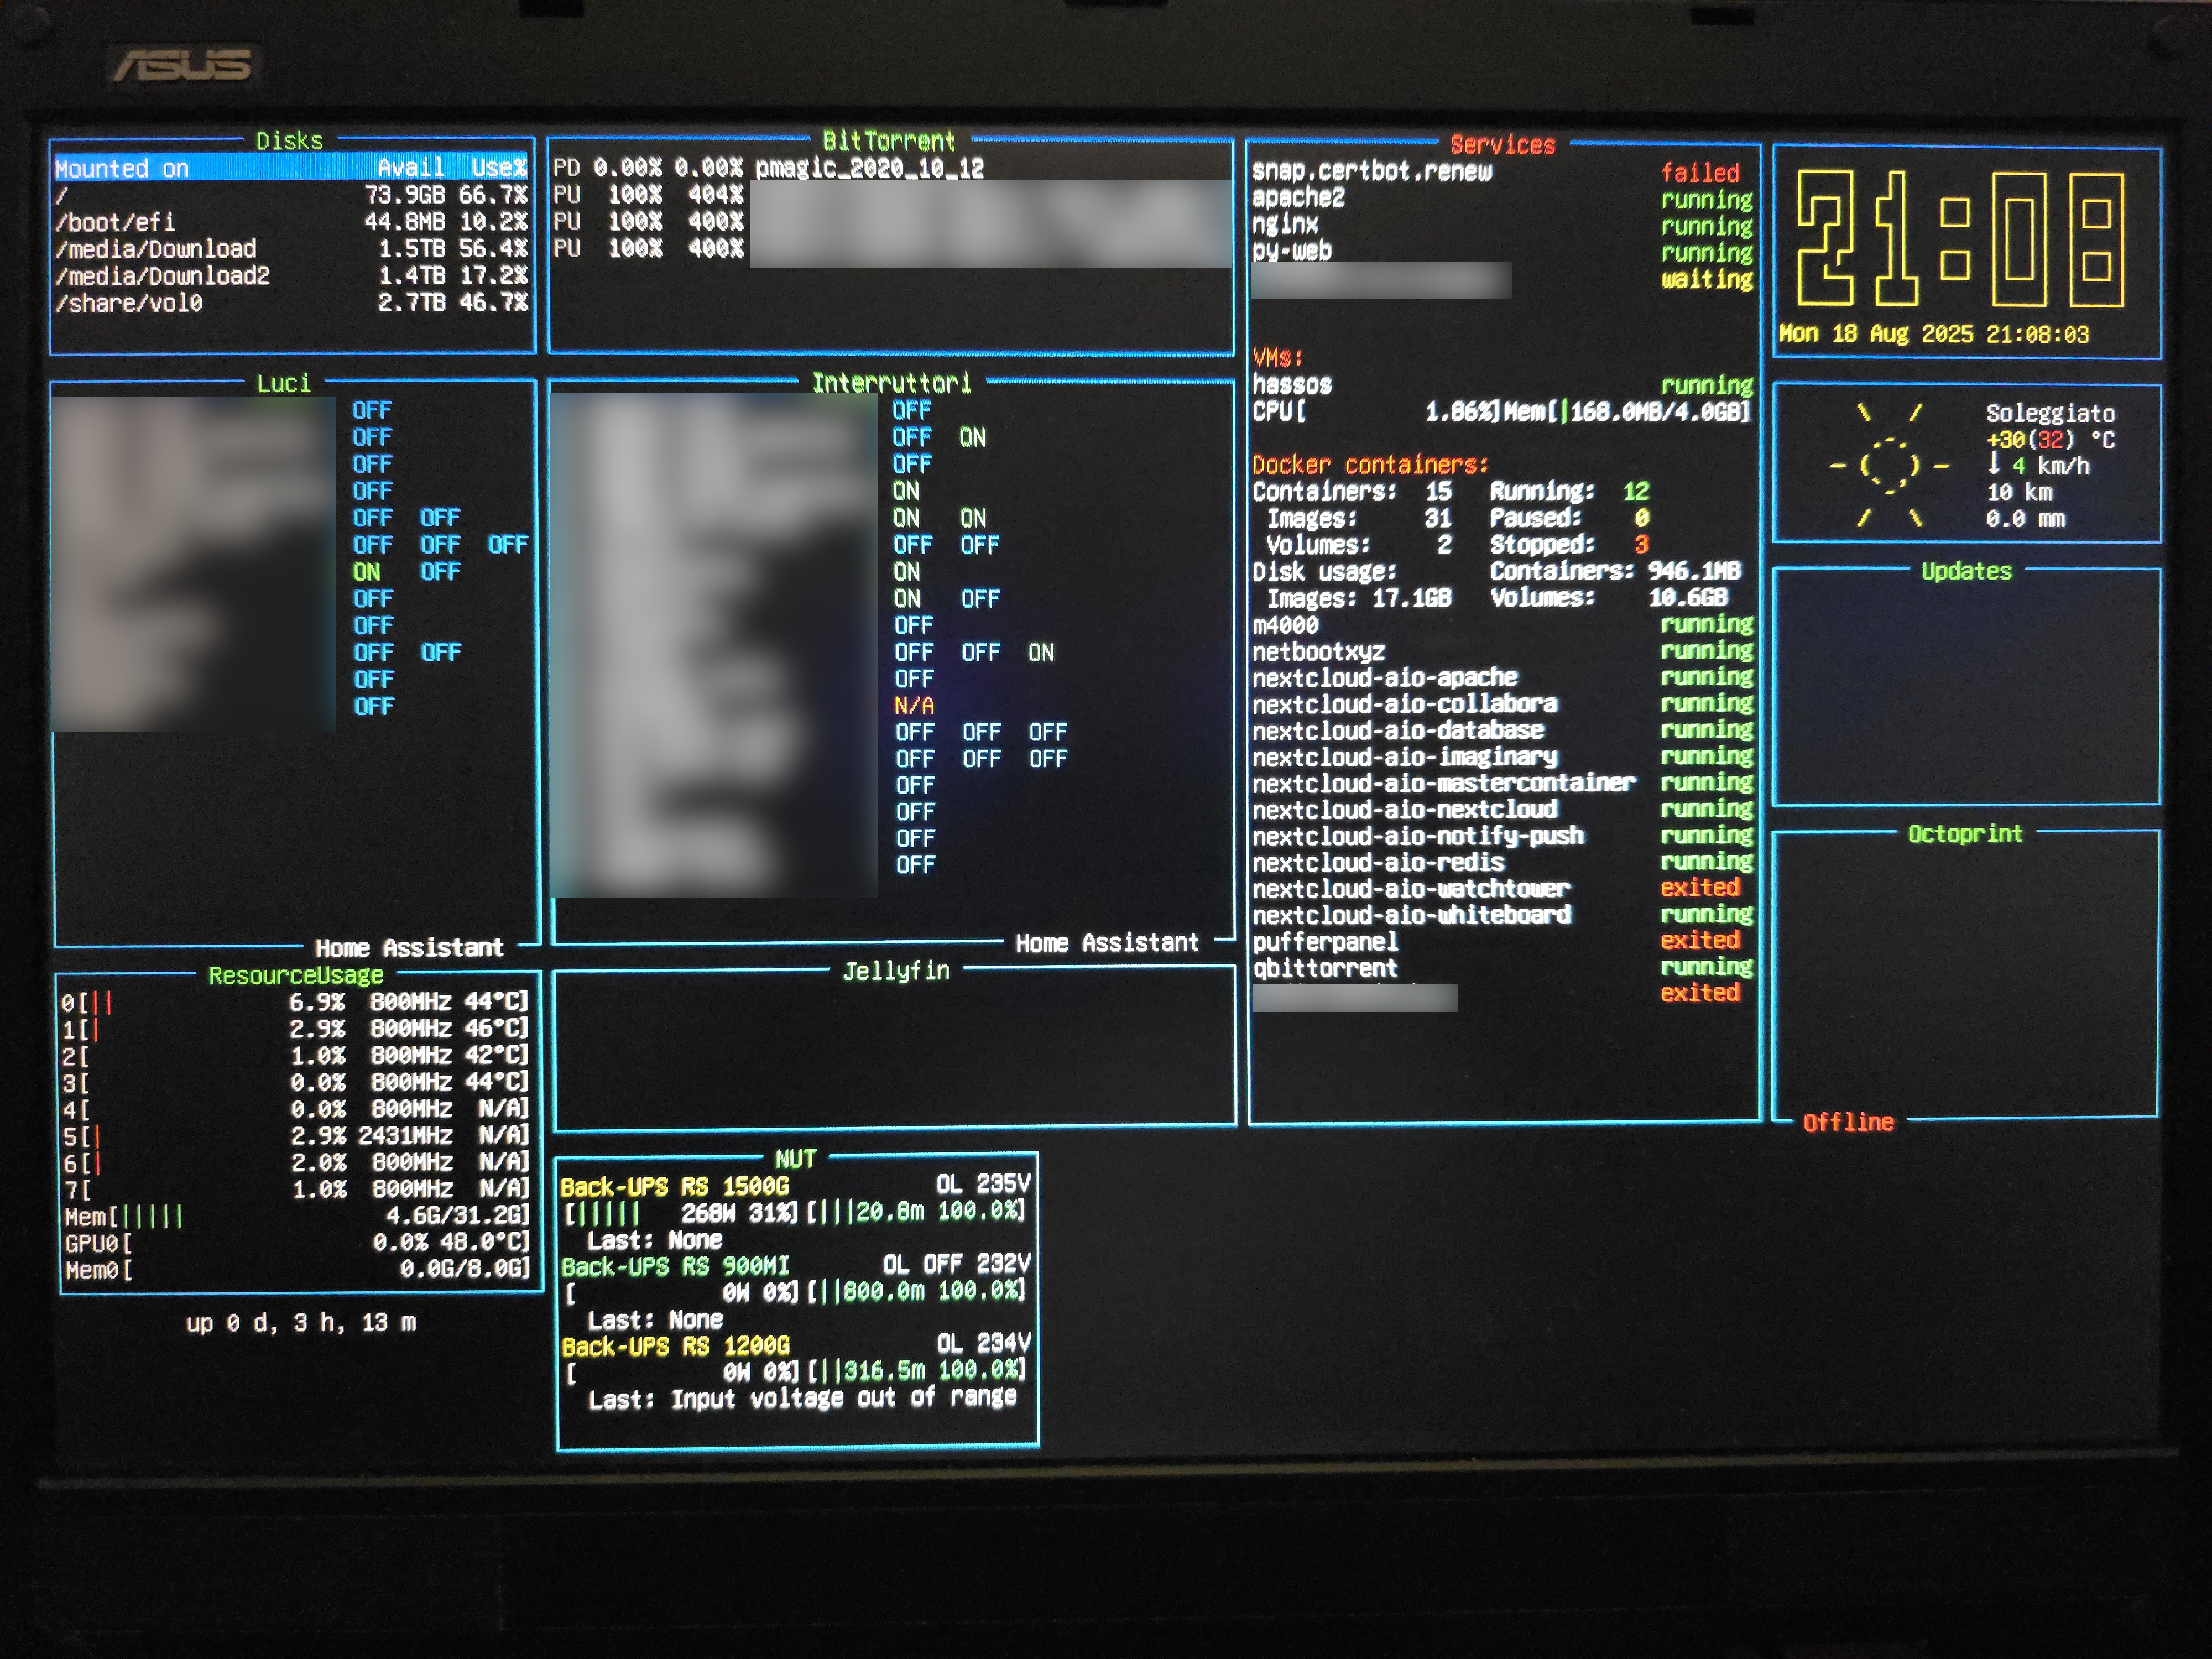
Task: Click the ASCII sun weather icon
Action: click(x=1889, y=466)
